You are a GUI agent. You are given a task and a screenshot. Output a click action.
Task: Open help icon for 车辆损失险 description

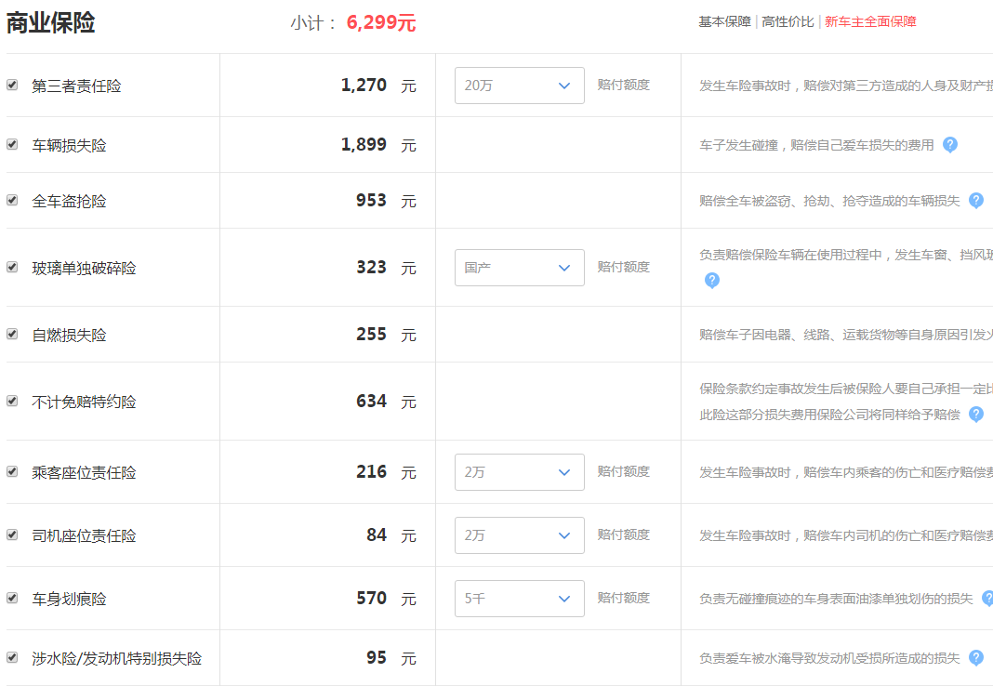(x=950, y=145)
